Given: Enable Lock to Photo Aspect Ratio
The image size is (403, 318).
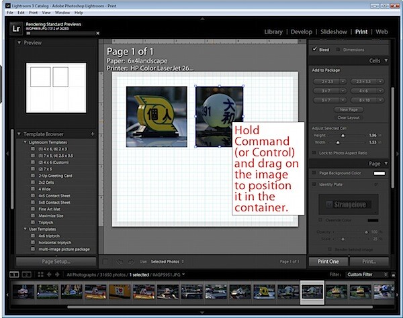Looking at the screenshot, I should [x=314, y=153].
